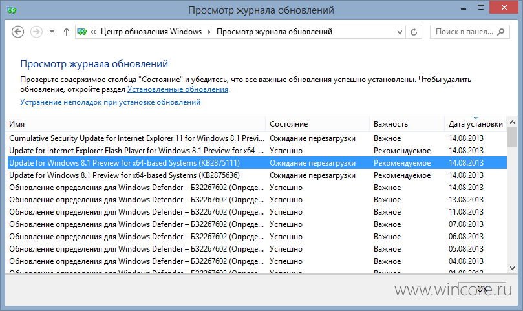
Task: Select the Windows Defender update dated 13.08.2013
Action: 257,200
